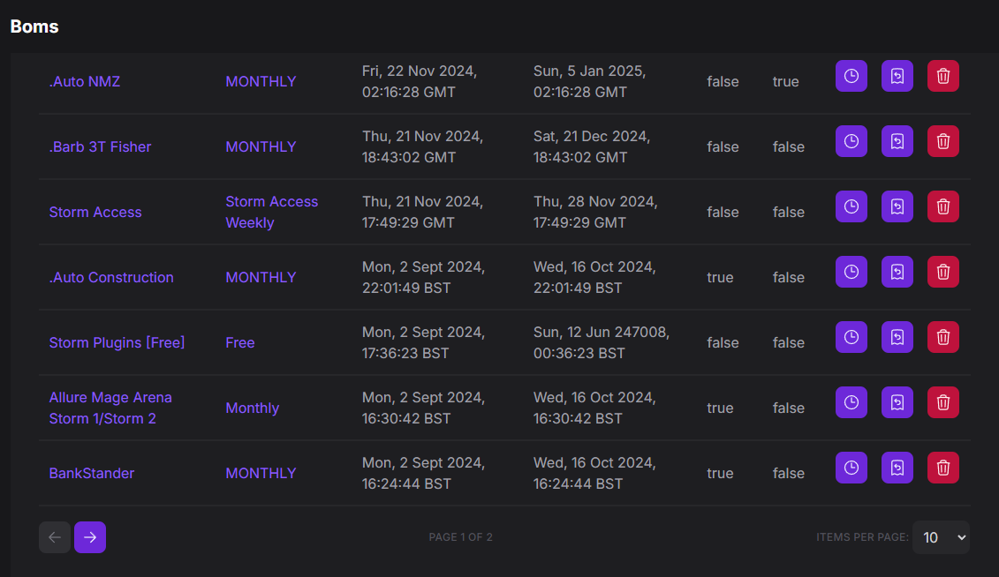Click the receipt refund icon in Storm Access row
This screenshot has height=577, width=999.
897,206
